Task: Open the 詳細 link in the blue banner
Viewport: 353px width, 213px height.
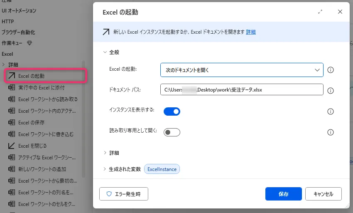Action: pyautogui.click(x=251, y=32)
